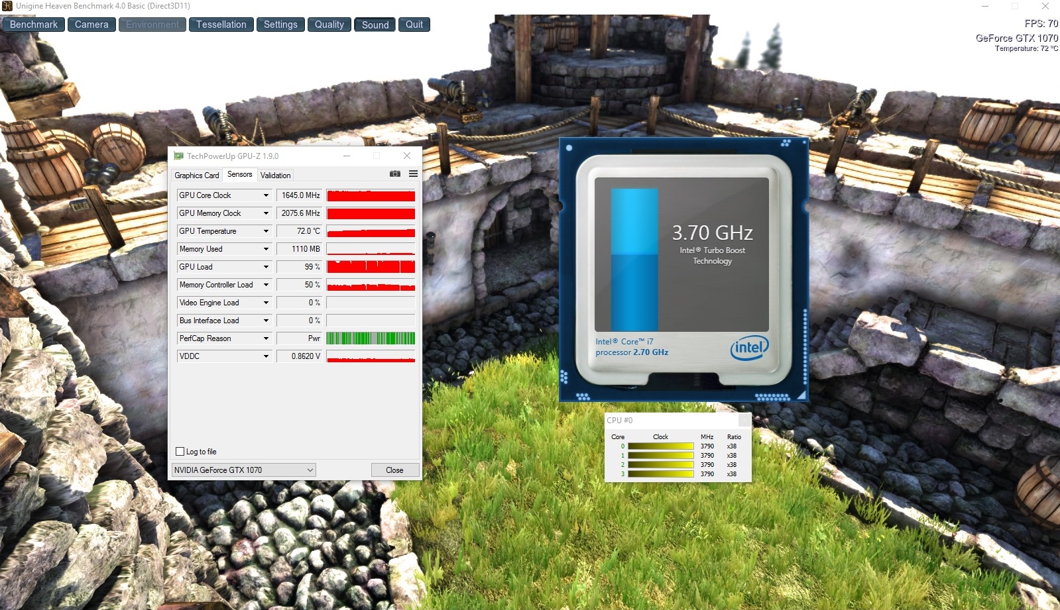Expand the PerfCap Reason sensor dropdown
Viewport: 1060px width, 610px height.
pos(266,338)
